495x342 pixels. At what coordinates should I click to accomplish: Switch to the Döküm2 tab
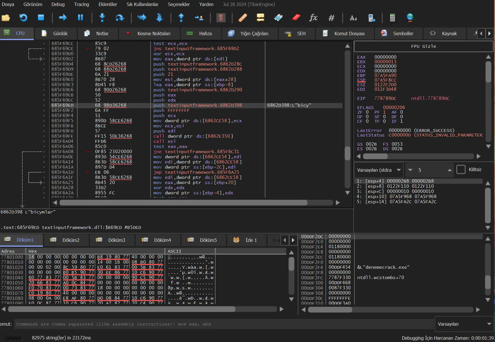click(66, 240)
